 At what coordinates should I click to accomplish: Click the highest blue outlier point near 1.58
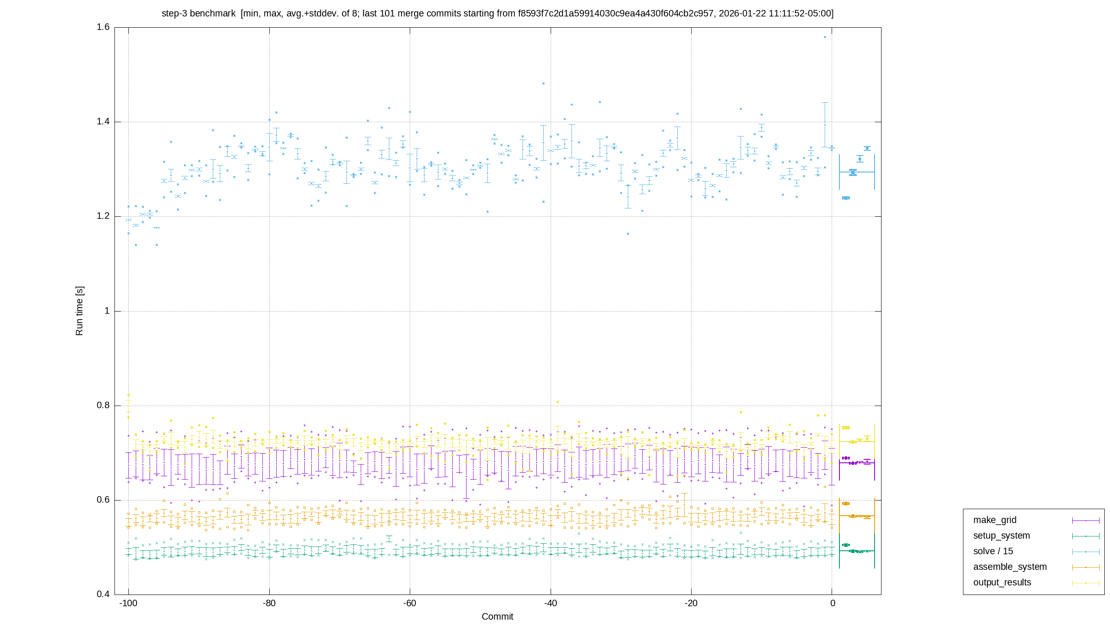pyautogui.click(x=825, y=37)
